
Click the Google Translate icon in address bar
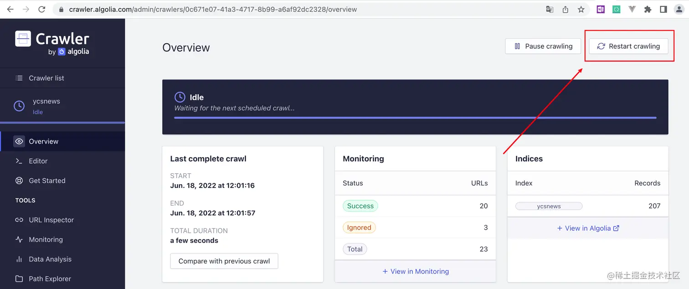pyautogui.click(x=550, y=9)
